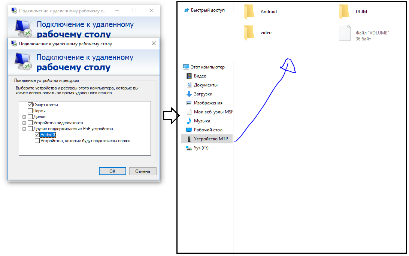This screenshot has height=256, width=409.
Task: Uncheck the Смарт-карты checkbox
Action: pos(30,105)
